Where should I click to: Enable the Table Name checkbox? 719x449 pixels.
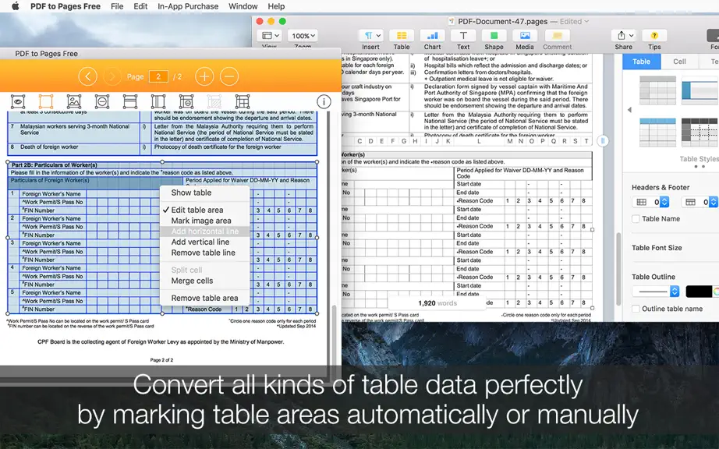(x=636, y=219)
